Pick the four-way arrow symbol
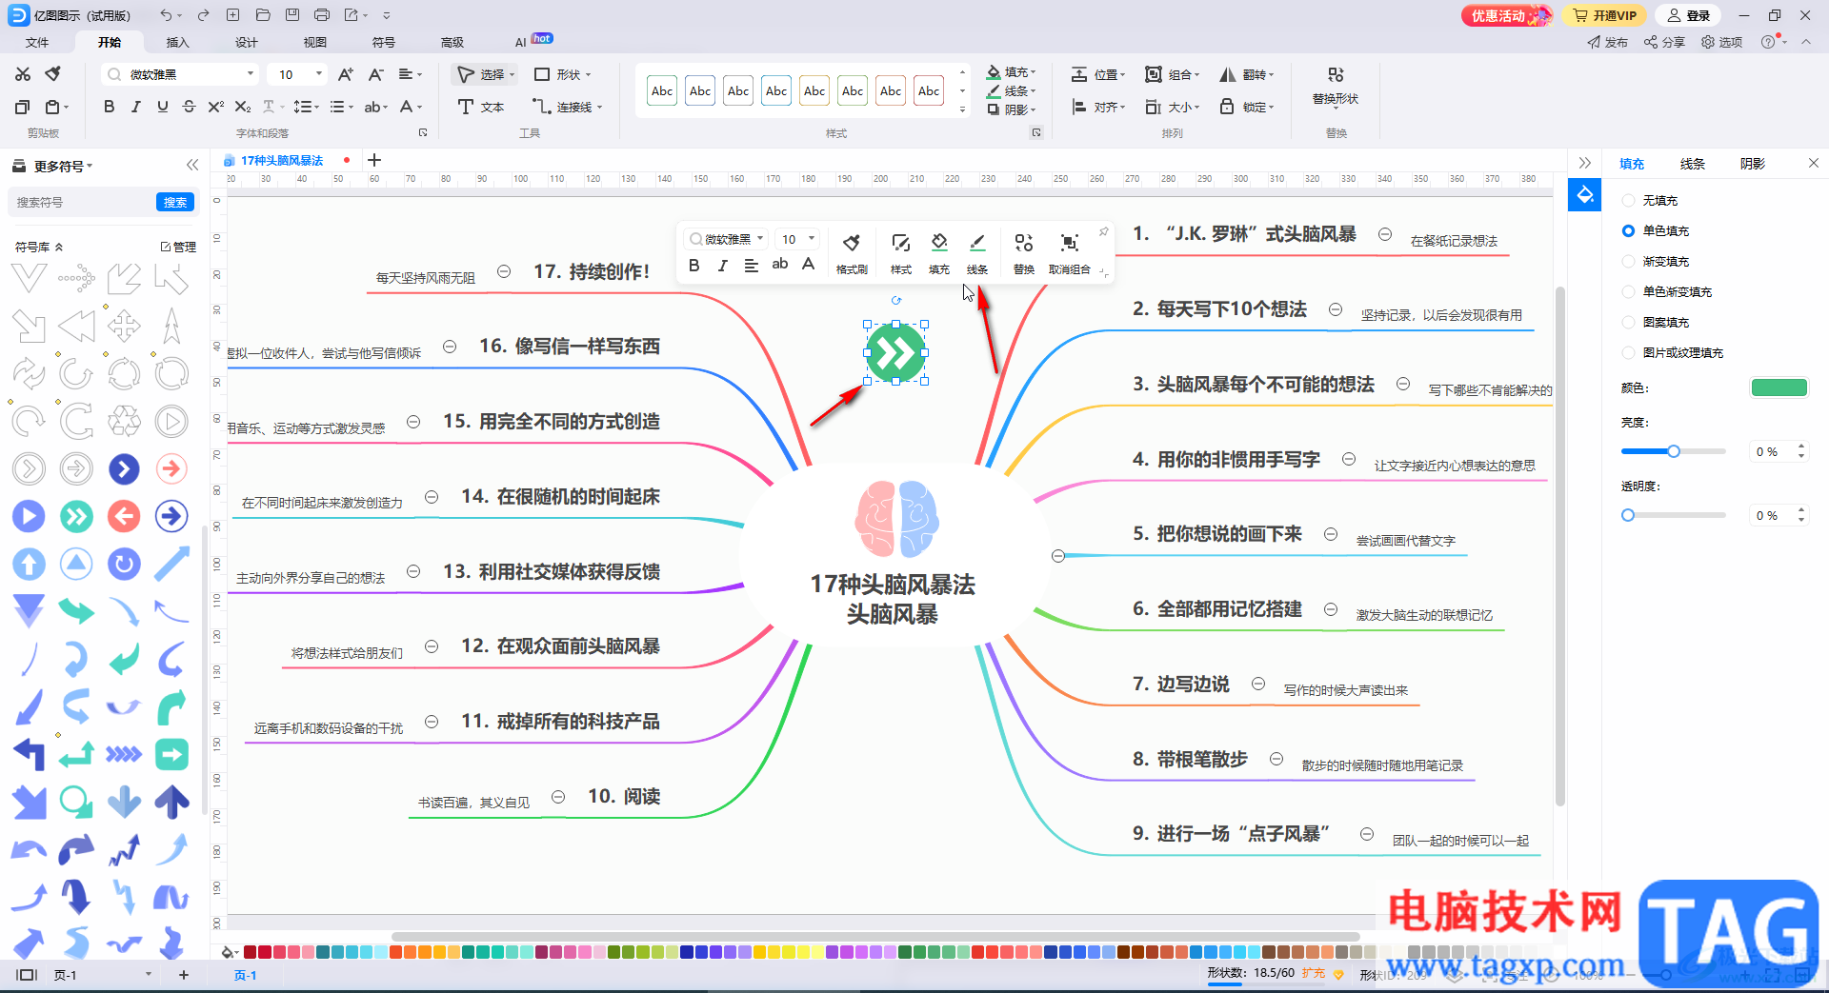This screenshot has height=993, width=1829. [x=124, y=326]
